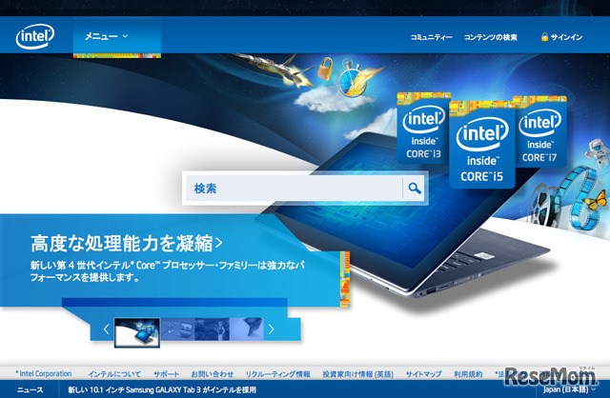610x398 pixels.
Task: Select the fourth carousel thumbnail
Action: [x=246, y=329]
